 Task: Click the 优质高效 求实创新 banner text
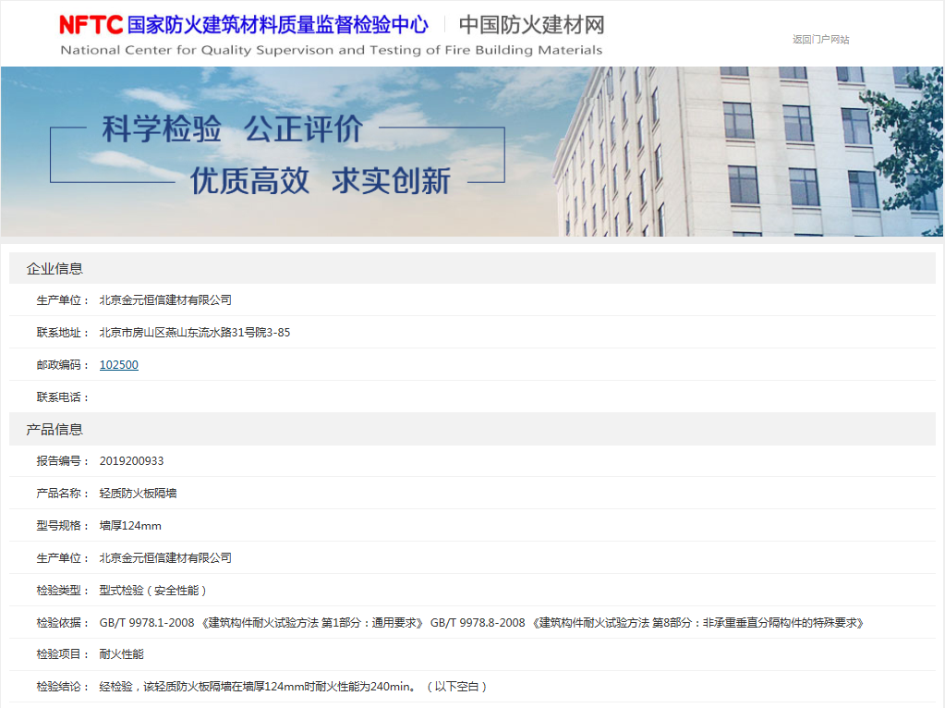[x=320, y=181]
